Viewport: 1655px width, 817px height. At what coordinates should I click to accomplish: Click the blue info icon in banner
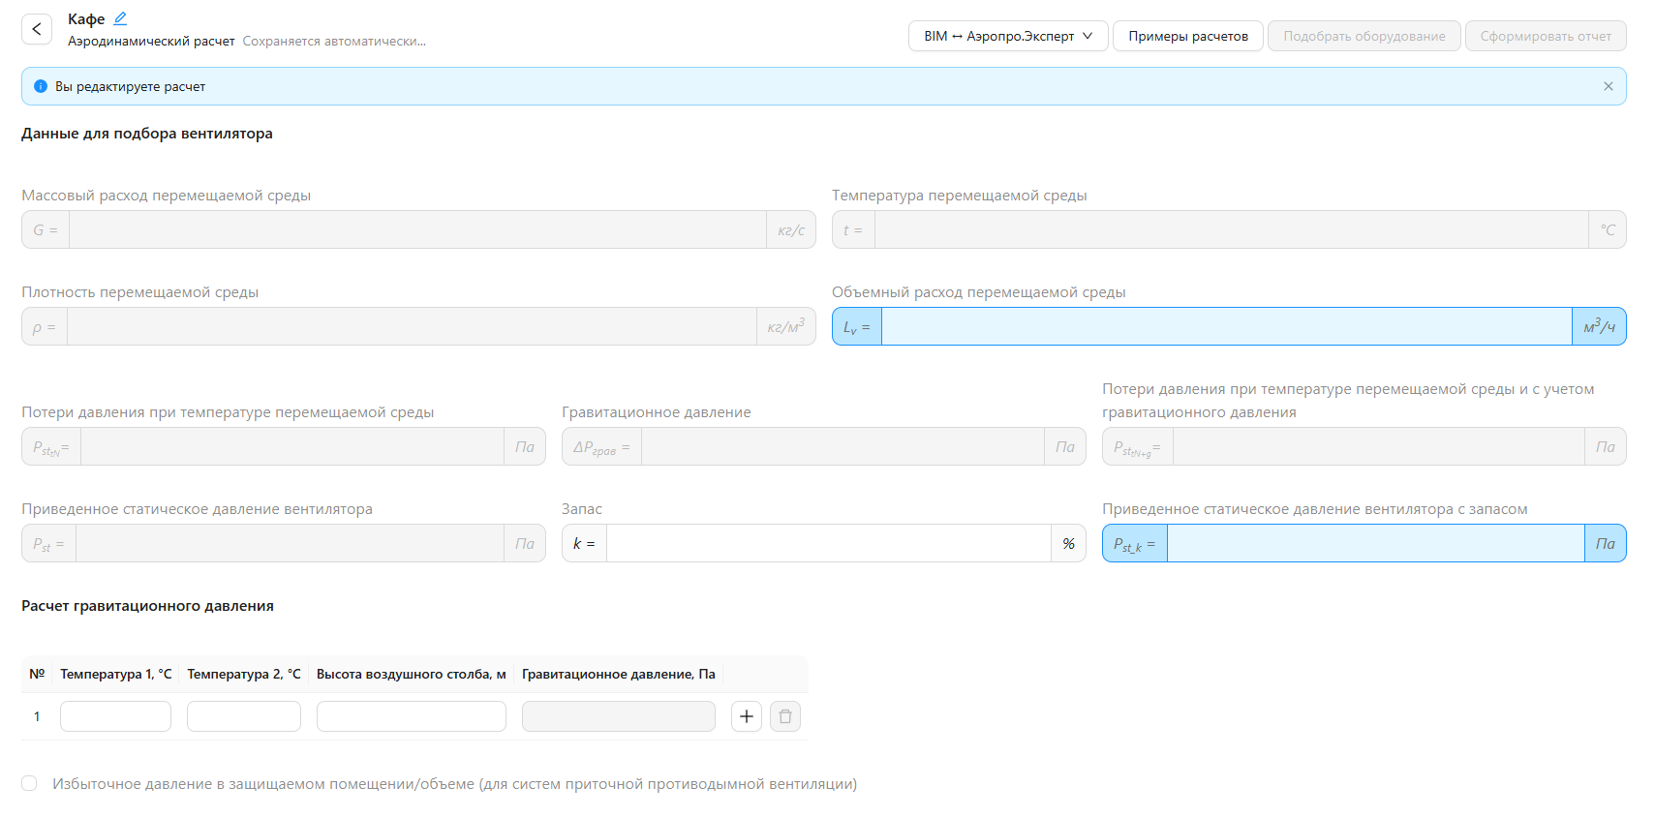[41, 86]
